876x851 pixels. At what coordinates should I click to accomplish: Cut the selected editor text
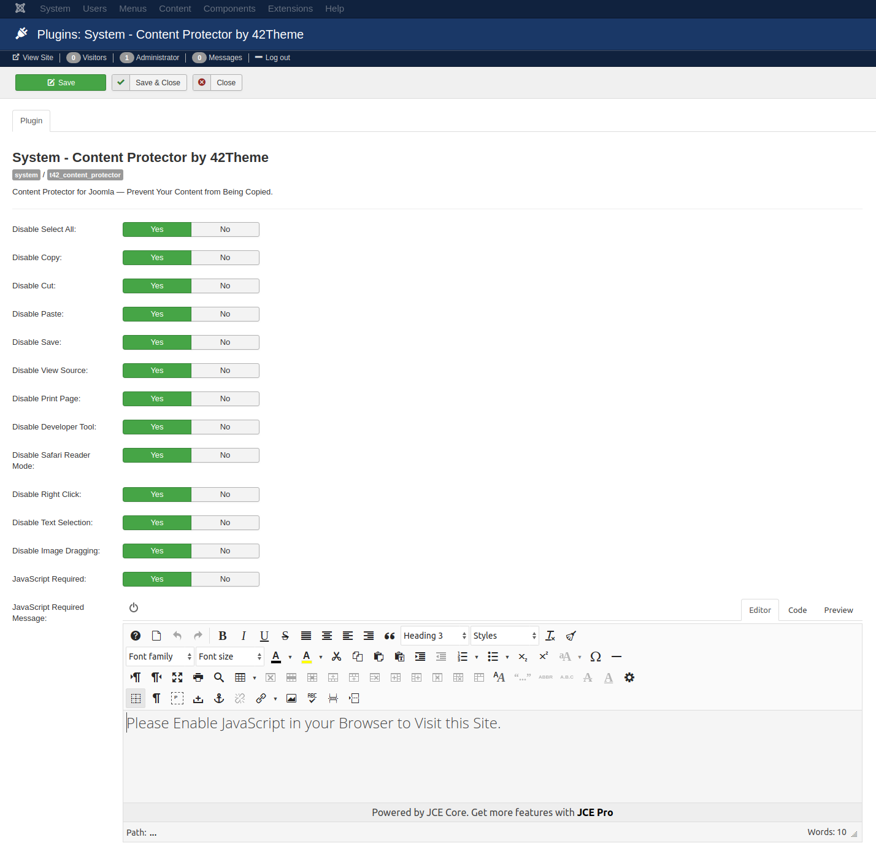(337, 657)
